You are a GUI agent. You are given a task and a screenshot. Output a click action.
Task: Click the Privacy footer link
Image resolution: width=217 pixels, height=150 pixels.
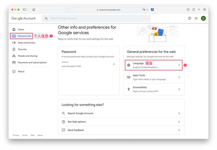tap(16, 135)
